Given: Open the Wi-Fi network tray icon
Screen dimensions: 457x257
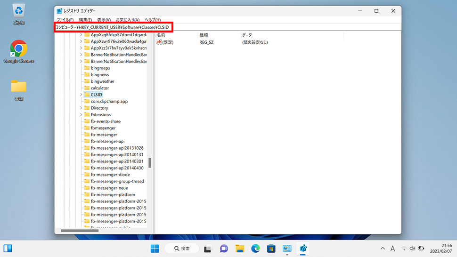Looking at the screenshot, I should [x=404, y=249].
